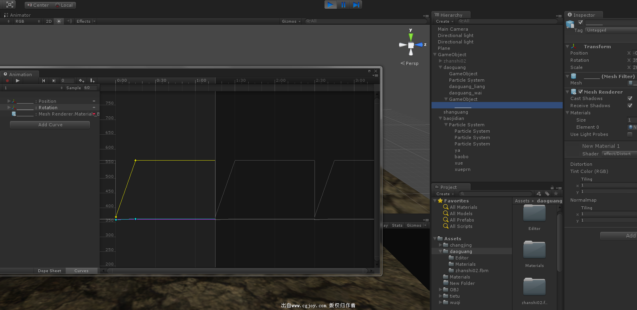Switch to Curves view
Viewport: 637px width, 310px height.
click(x=81, y=271)
